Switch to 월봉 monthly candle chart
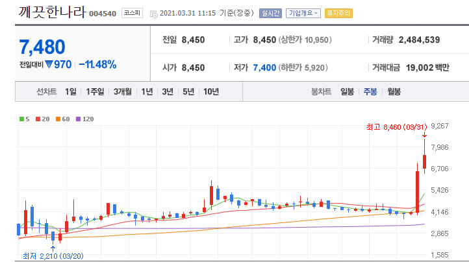 click(x=394, y=91)
